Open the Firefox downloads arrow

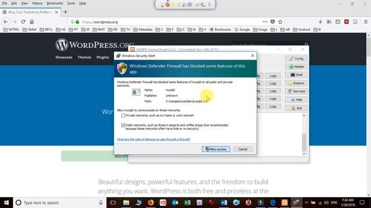[321, 22]
